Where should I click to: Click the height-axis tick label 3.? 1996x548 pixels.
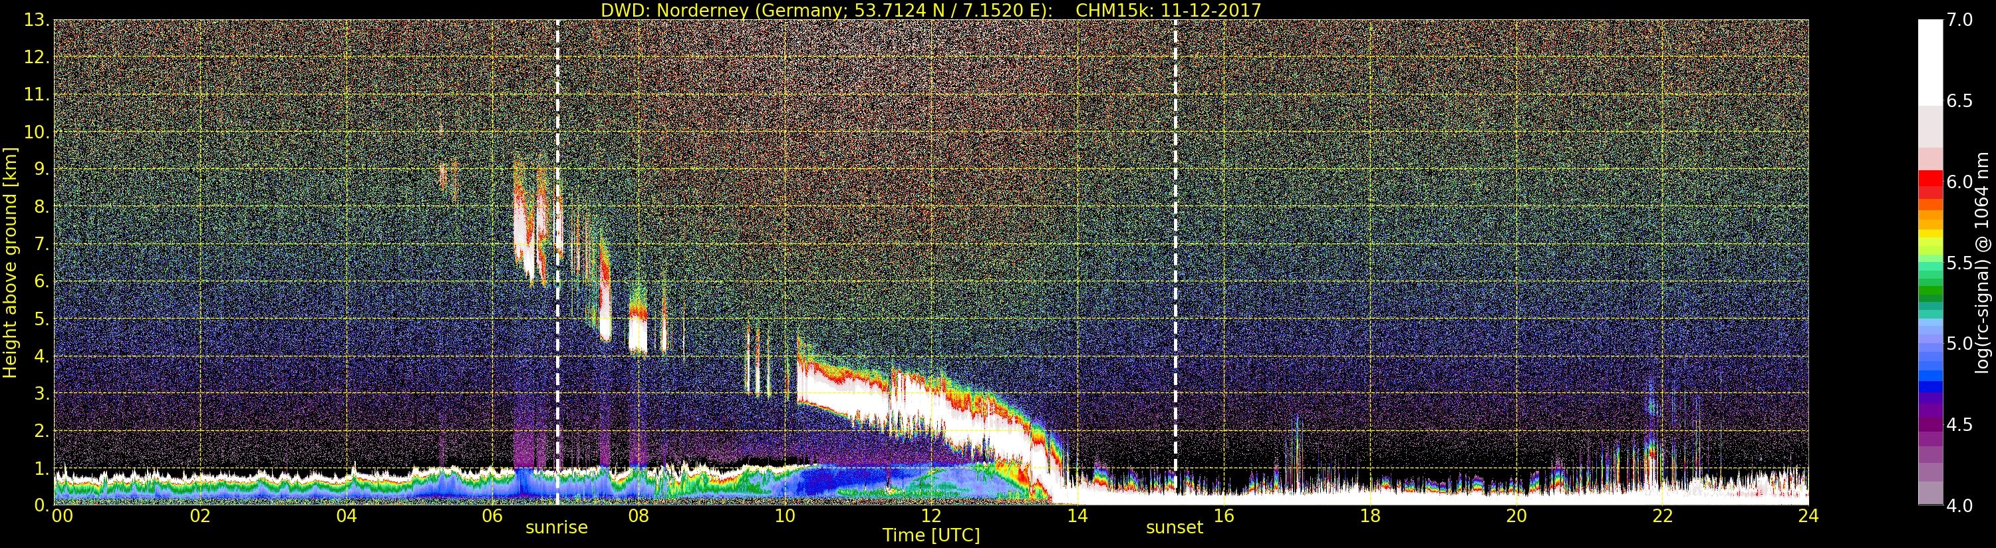click(x=41, y=393)
